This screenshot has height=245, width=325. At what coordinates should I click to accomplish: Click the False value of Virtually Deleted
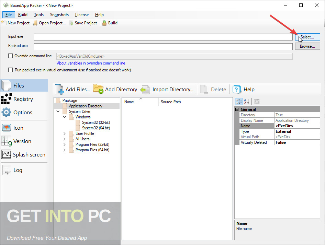click(x=297, y=142)
